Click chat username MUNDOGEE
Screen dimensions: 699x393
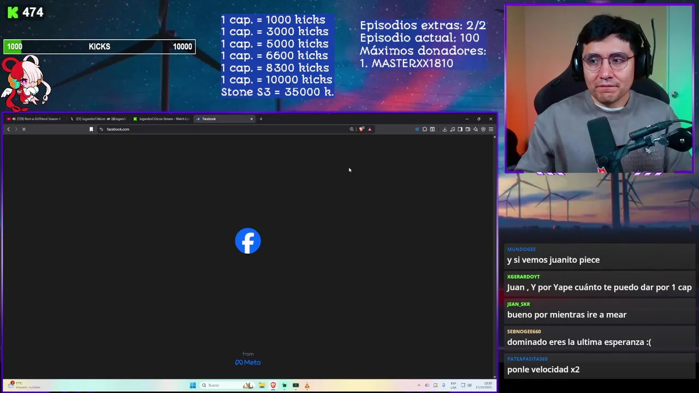click(x=522, y=249)
